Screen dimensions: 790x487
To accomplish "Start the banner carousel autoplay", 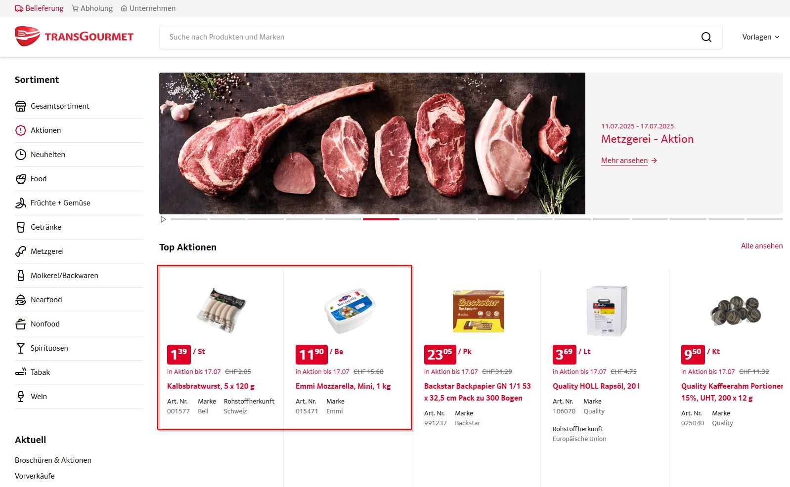I will tap(163, 219).
